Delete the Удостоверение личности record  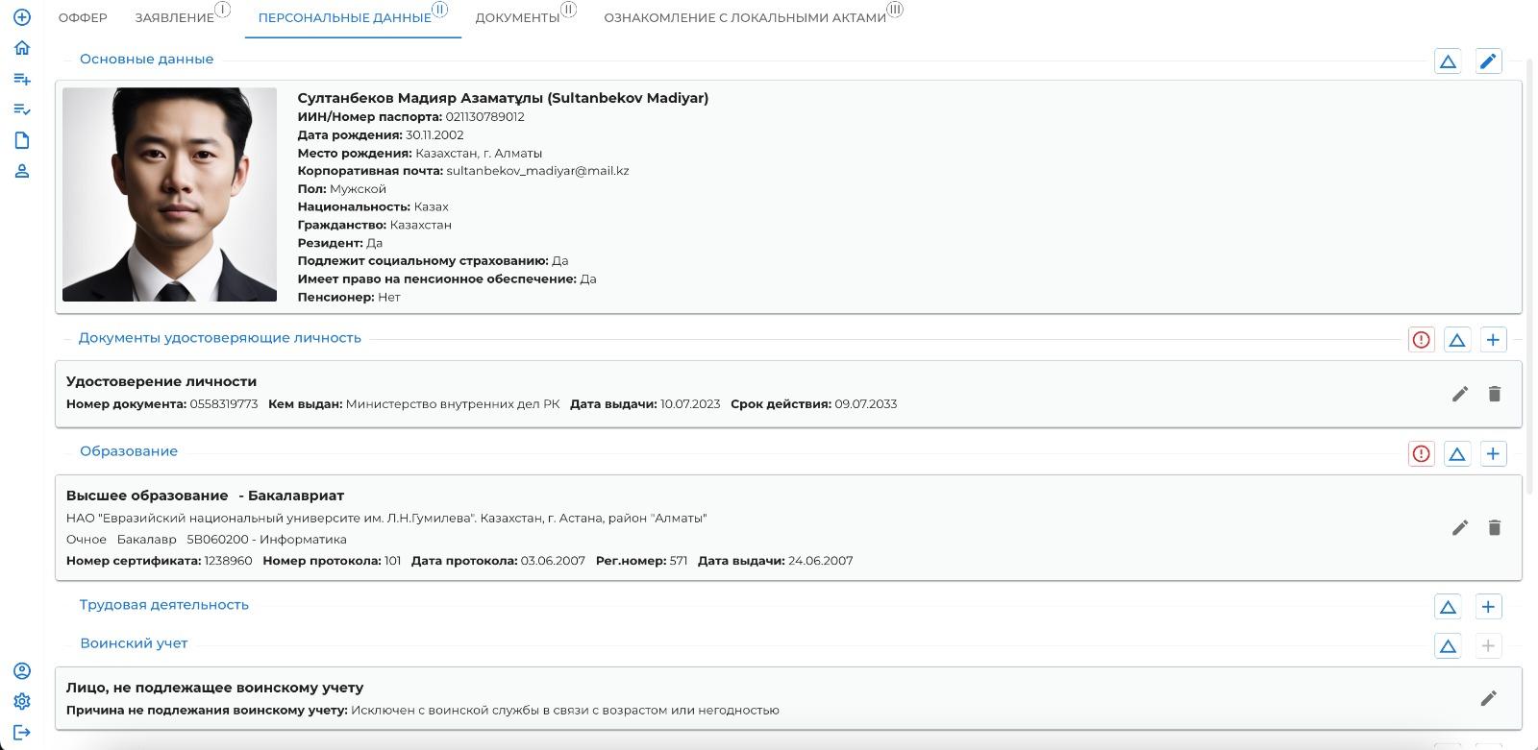click(x=1494, y=394)
